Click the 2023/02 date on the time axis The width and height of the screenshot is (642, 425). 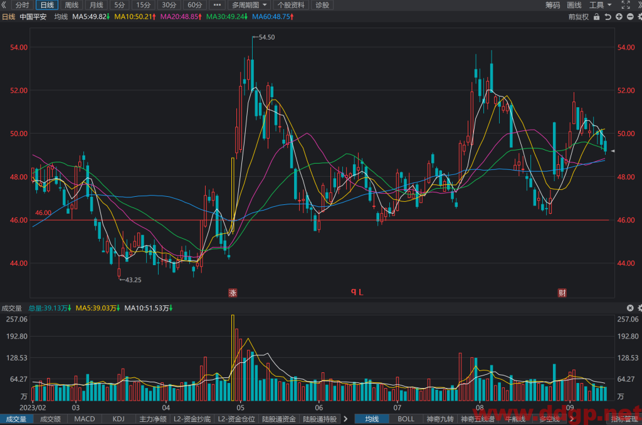(33, 408)
